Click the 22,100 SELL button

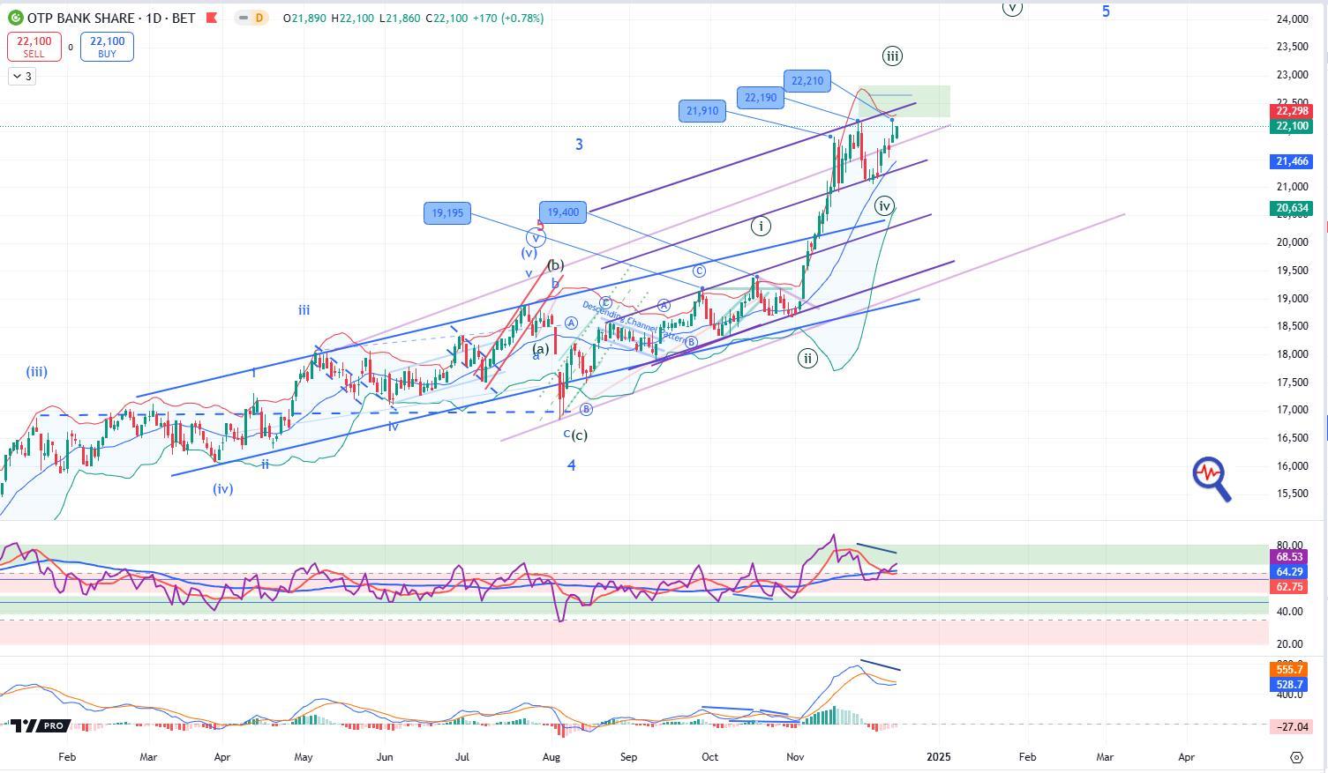click(34, 47)
